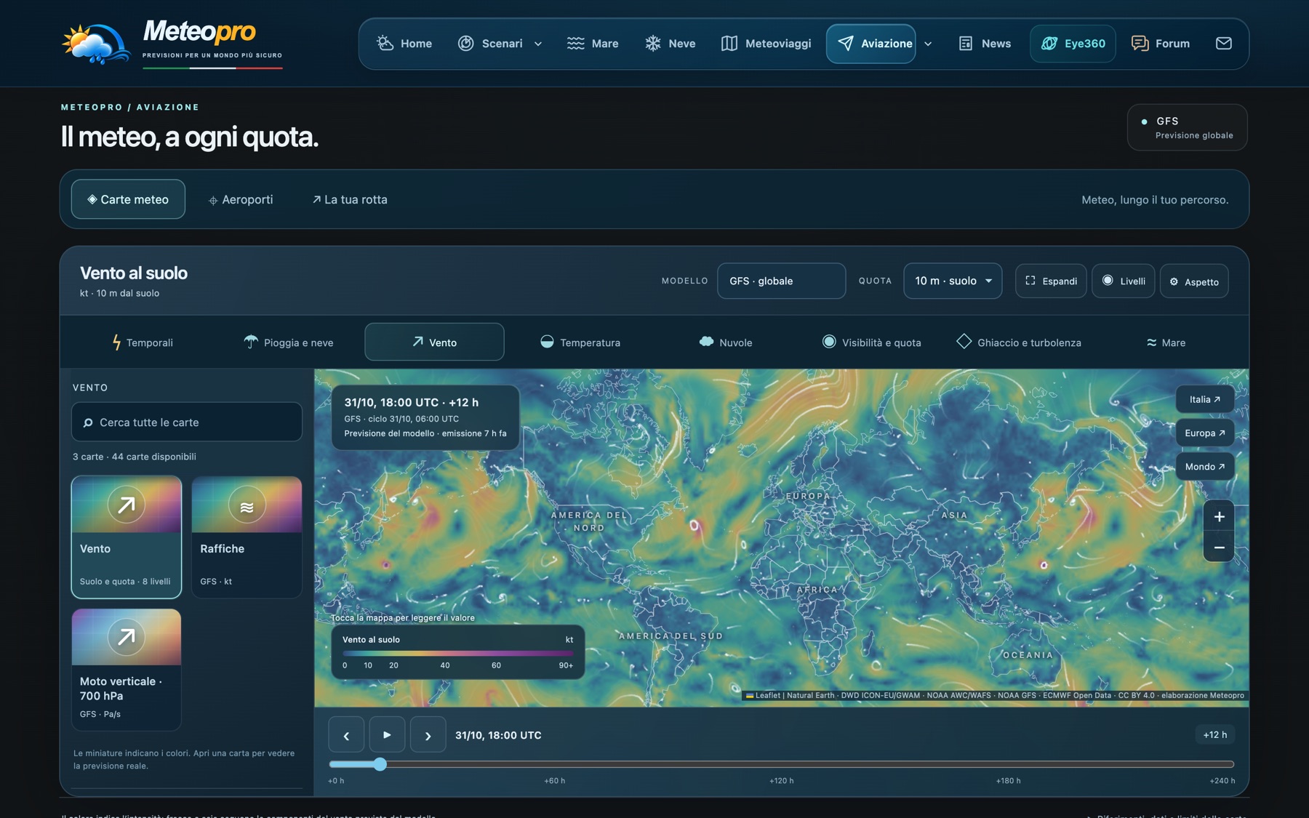Center map on Italia

pyautogui.click(x=1205, y=399)
